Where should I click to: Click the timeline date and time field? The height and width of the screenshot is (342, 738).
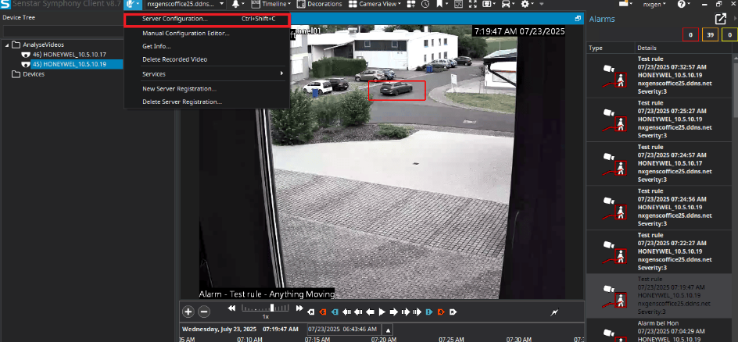point(344,330)
